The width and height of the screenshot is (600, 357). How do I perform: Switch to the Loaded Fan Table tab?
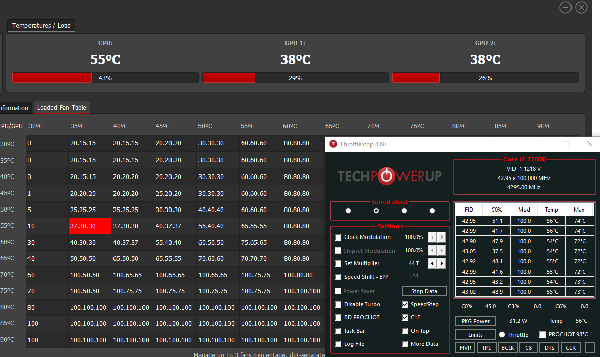coord(62,108)
